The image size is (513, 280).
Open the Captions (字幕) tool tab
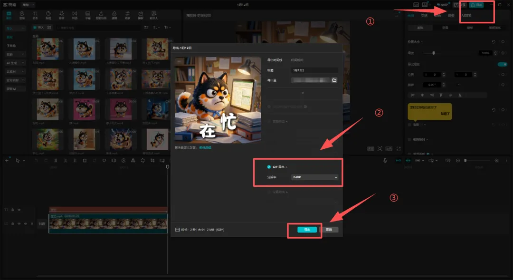pos(88,15)
